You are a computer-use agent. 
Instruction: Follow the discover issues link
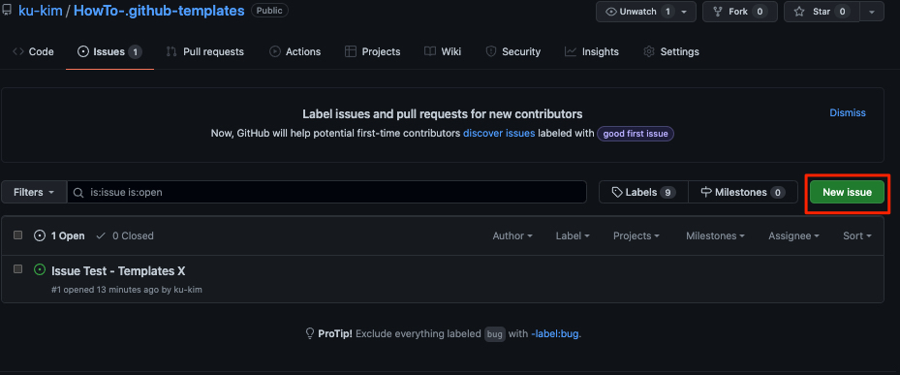[x=499, y=133]
